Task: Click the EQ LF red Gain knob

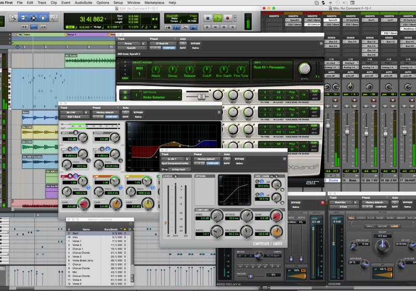Action: (x=83, y=204)
